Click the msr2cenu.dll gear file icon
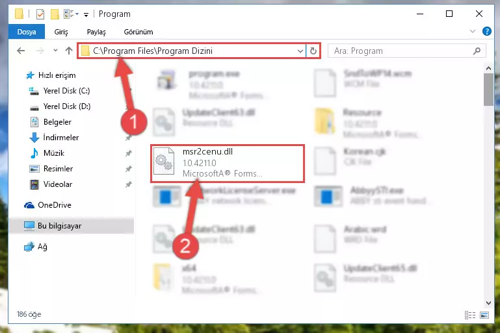Screen dimensions: 500x333 (x=164, y=162)
